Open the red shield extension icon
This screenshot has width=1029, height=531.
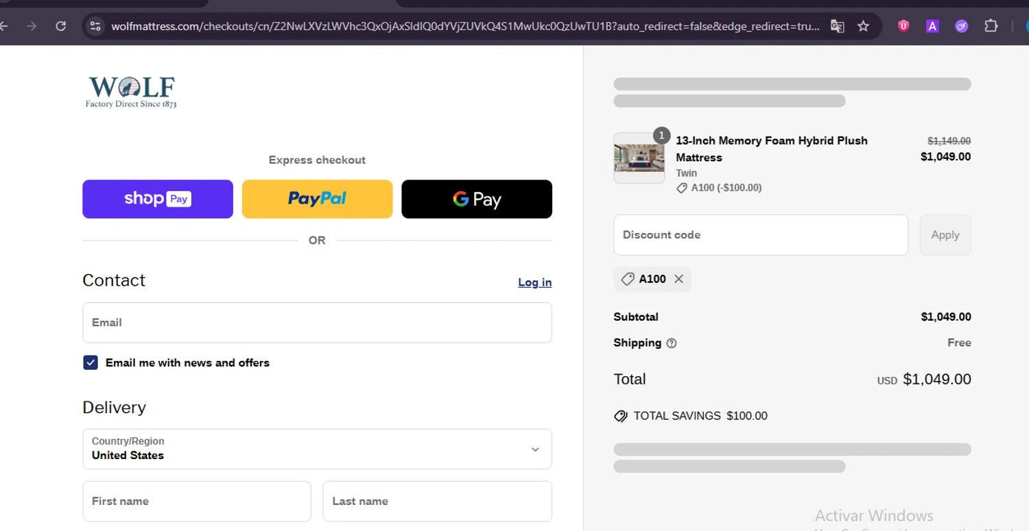click(903, 26)
